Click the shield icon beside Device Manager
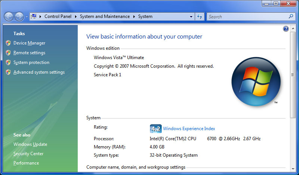The image size is (299, 175). [x=8, y=43]
